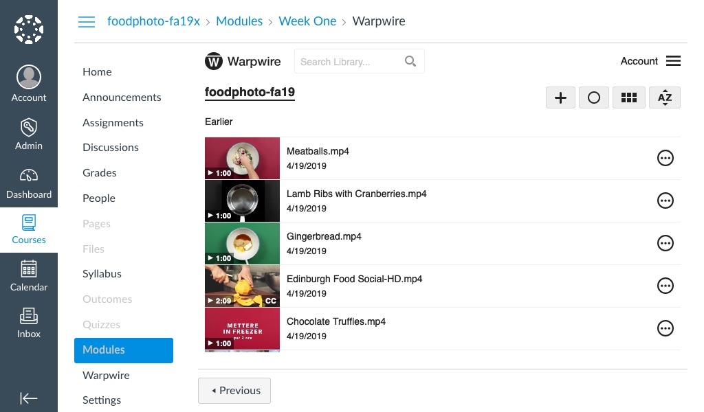This screenshot has height=412, width=704.
Task: Open the Calendar icon in sidebar
Action: [29, 269]
